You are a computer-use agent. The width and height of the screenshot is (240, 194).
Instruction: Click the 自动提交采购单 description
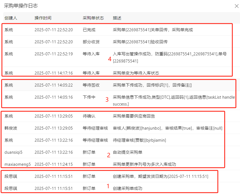pyautogui.click(x=128, y=152)
